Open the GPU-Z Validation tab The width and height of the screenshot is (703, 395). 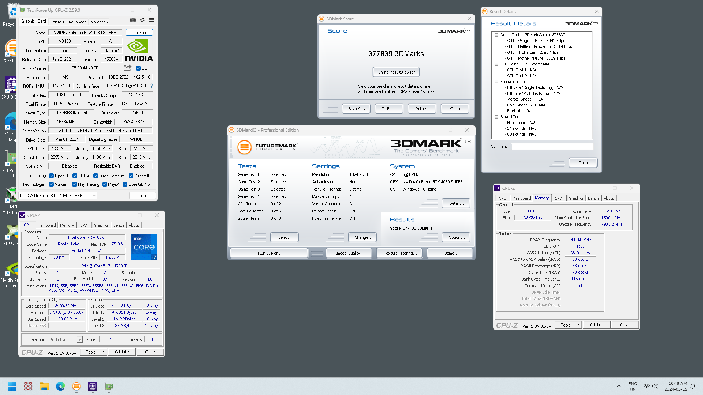(99, 22)
